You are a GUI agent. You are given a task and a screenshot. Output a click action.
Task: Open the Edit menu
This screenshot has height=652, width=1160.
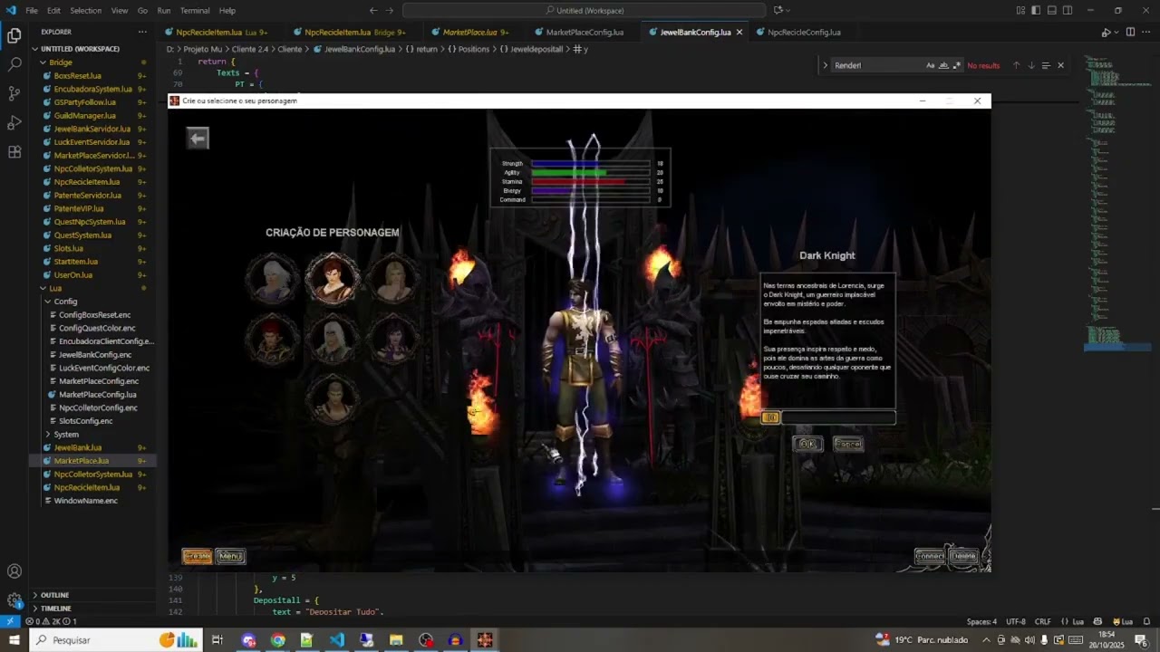(53, 11)
